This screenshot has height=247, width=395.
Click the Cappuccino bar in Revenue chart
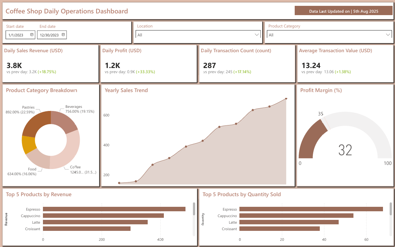(103, 216)
